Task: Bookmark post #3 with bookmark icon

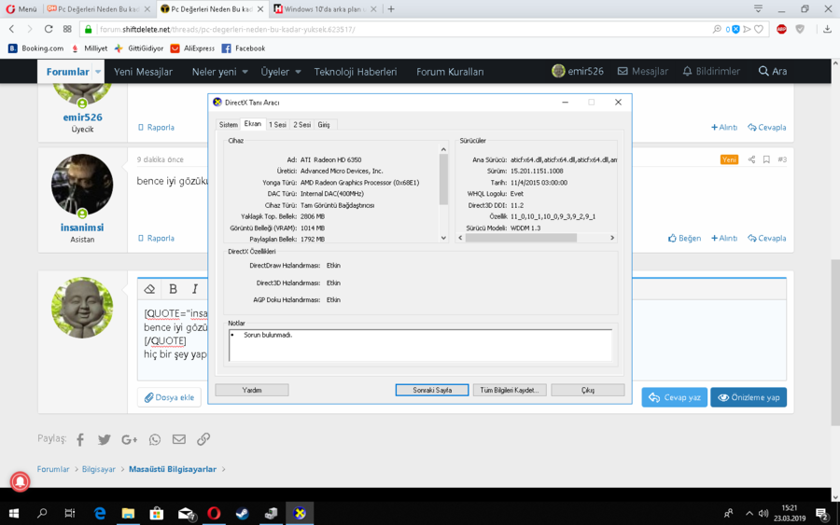Action: coord(766,159)
